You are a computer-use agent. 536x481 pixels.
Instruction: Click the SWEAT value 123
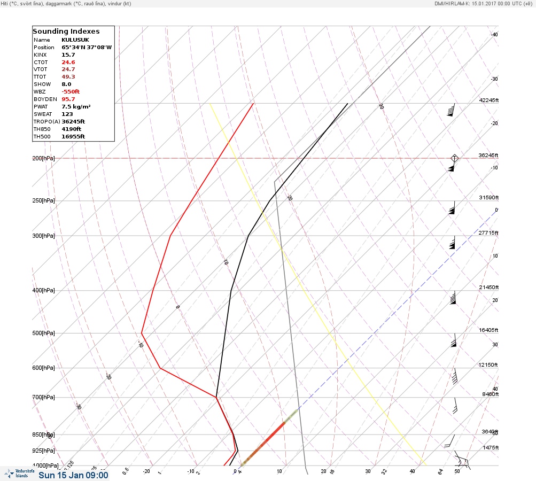tap(67, 114)
